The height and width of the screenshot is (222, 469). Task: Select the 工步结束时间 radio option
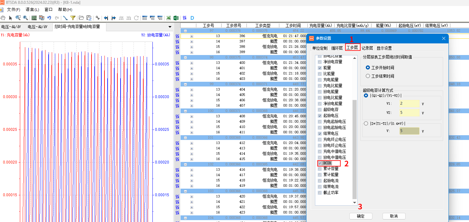pos(368,76)
